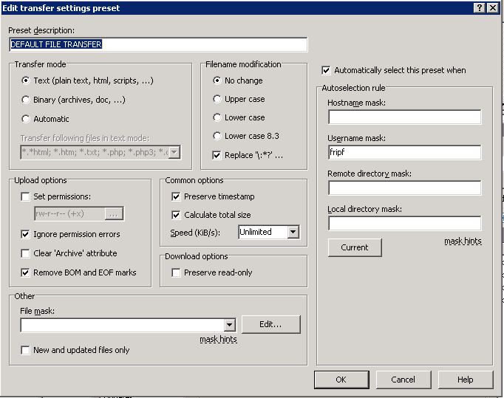Screen dimensions: 504x398
Task: Pick Upper case filename modification
Action: tap(217, 99)
